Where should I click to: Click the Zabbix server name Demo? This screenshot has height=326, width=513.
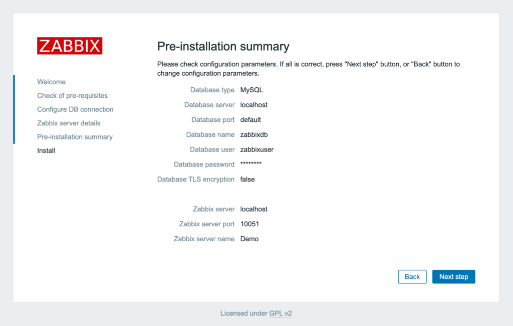pyautogui.click(x=249, y=239)
